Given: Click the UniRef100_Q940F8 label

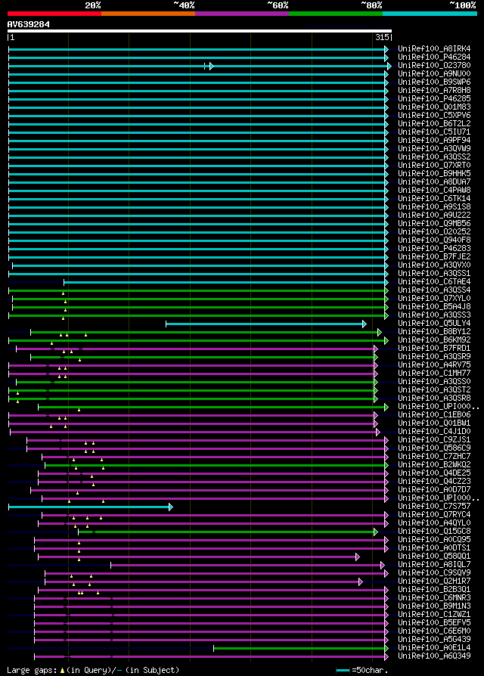Looking at the screenshot, I should [434, 240].
